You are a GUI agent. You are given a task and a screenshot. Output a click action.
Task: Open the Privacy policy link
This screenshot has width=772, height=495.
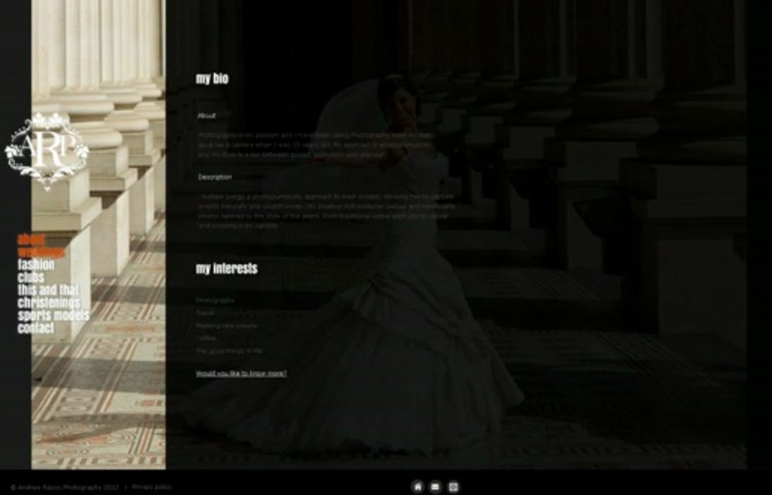(x=152, y=487)
